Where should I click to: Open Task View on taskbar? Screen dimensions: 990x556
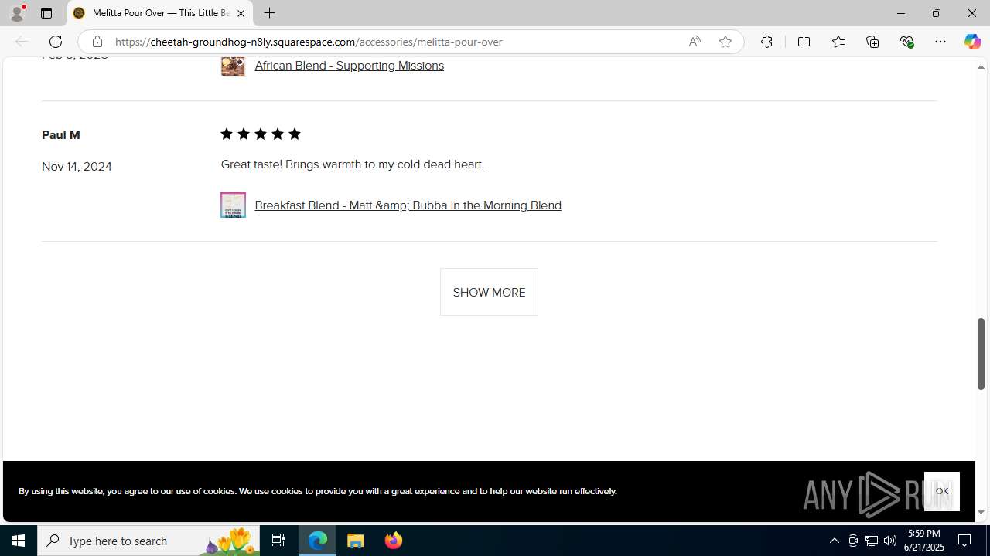[278, 541]
